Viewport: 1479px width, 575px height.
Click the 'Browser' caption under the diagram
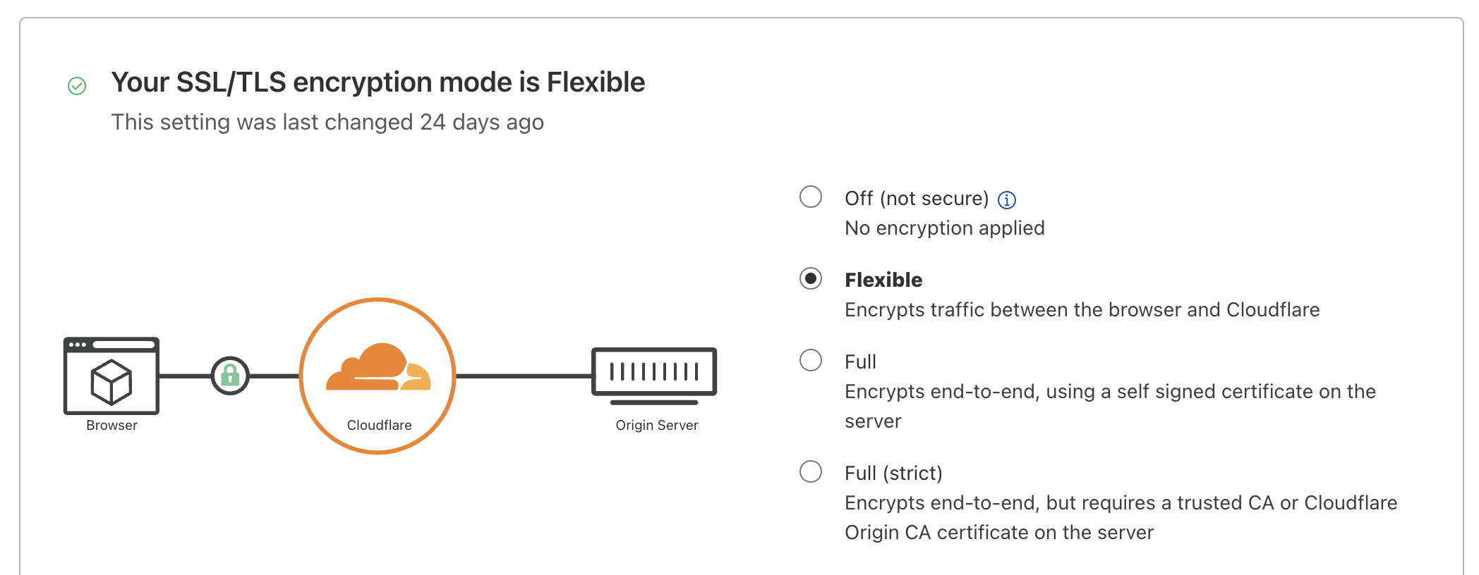coord(111,425)
